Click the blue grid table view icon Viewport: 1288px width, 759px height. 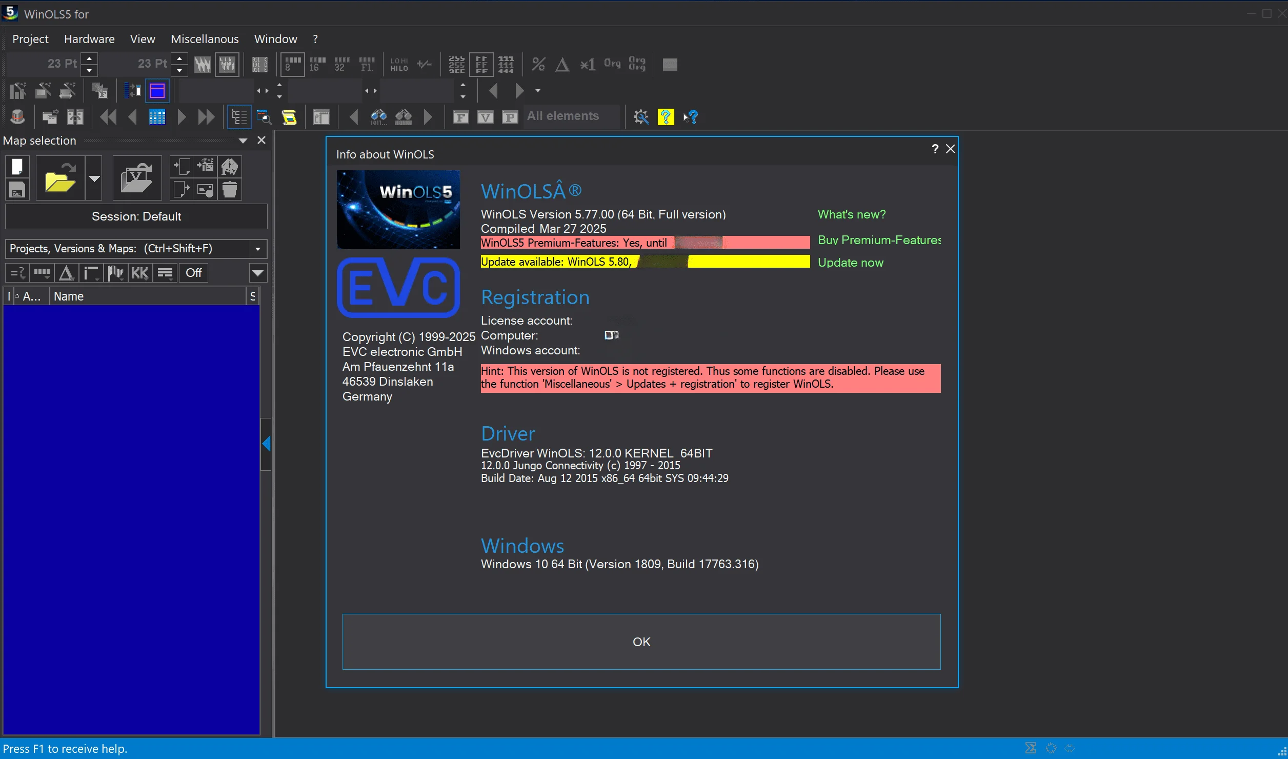157,117
